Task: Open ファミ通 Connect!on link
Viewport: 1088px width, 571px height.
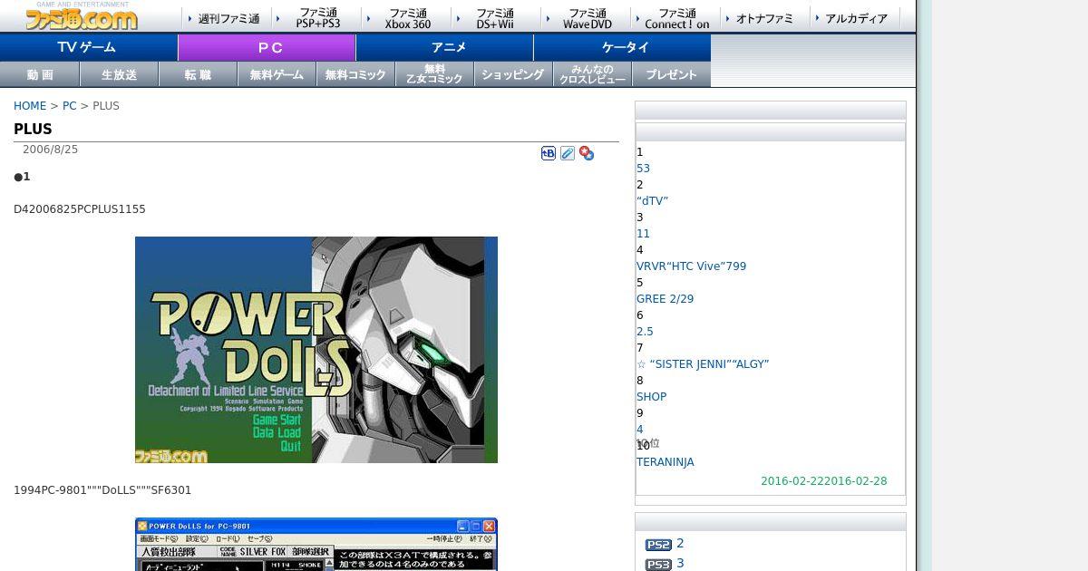Action: [x=676, y=18]
